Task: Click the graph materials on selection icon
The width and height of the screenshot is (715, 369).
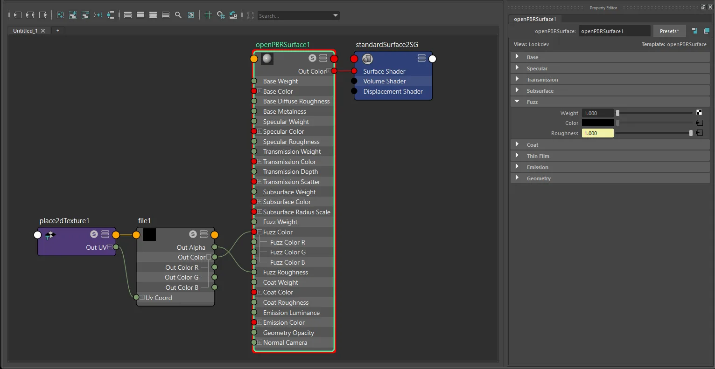Action: point(110,15)
